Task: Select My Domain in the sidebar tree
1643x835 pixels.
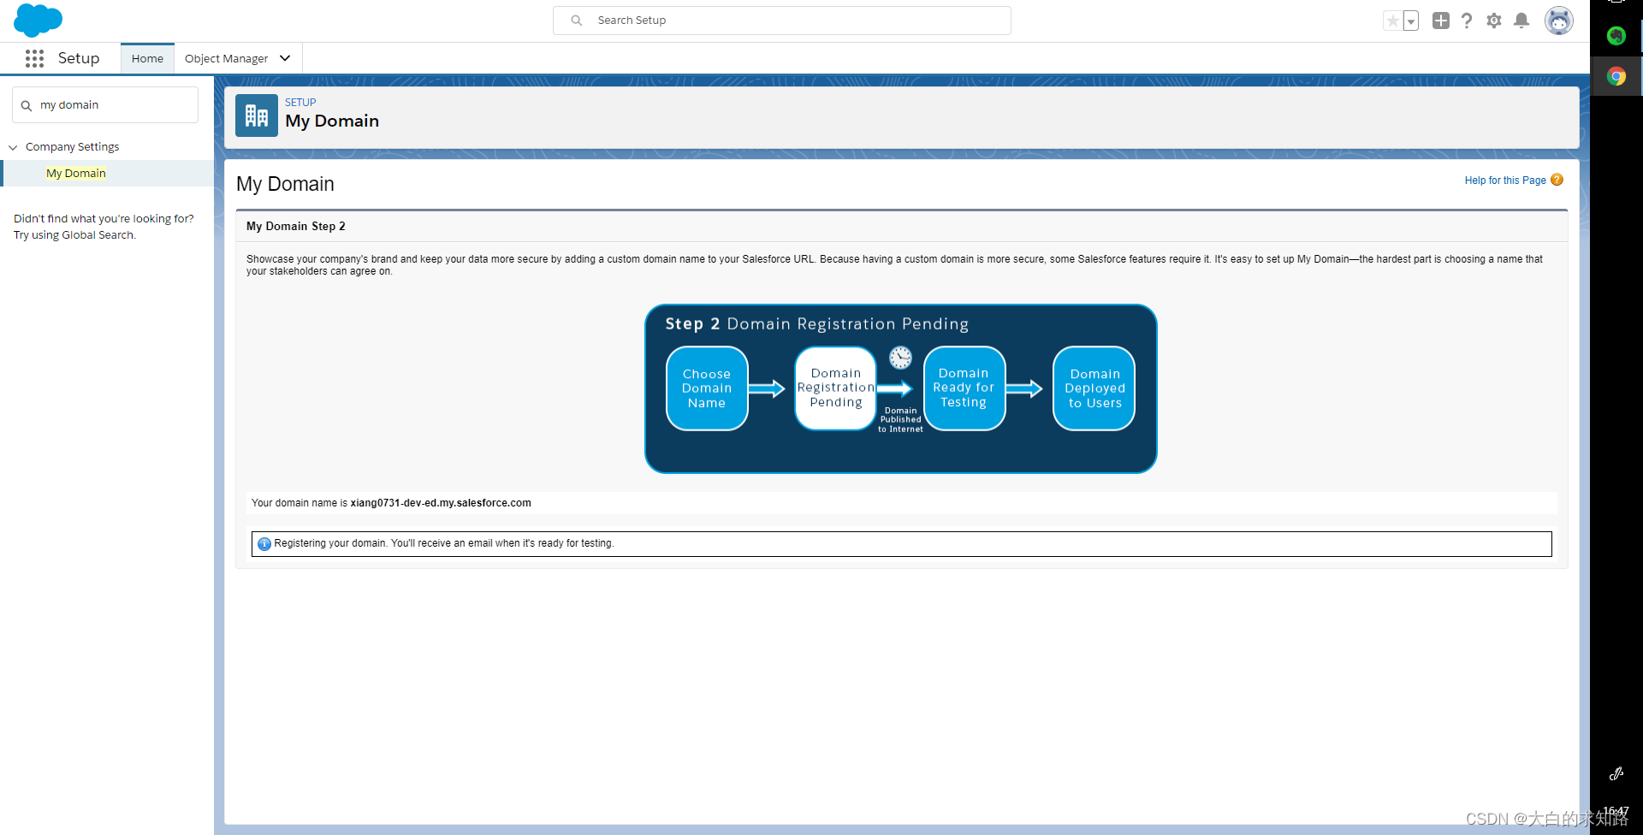Action: pyautogui.click(x=75, y=173)
